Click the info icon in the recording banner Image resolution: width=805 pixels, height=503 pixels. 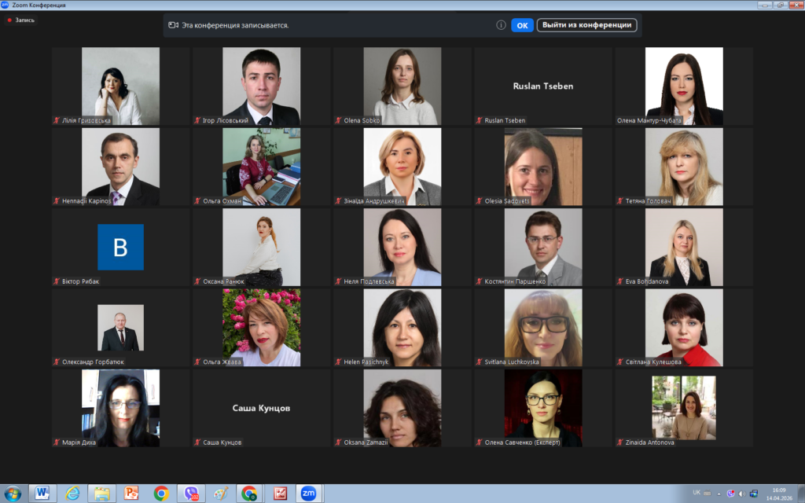click(501, 25)
